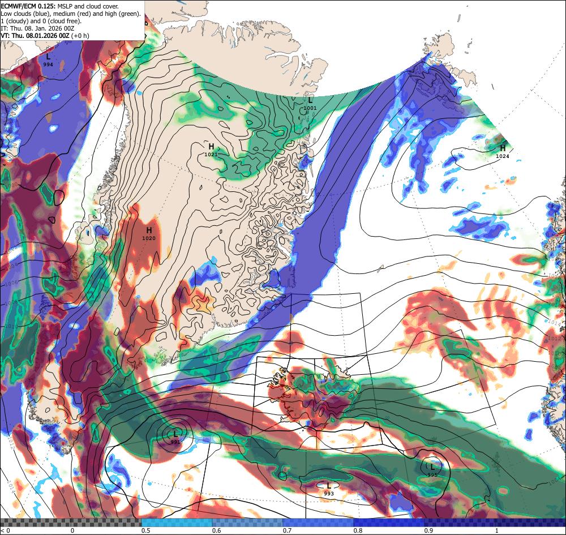
Task: Click the low pressure label L 993
Action: point(329,489)
